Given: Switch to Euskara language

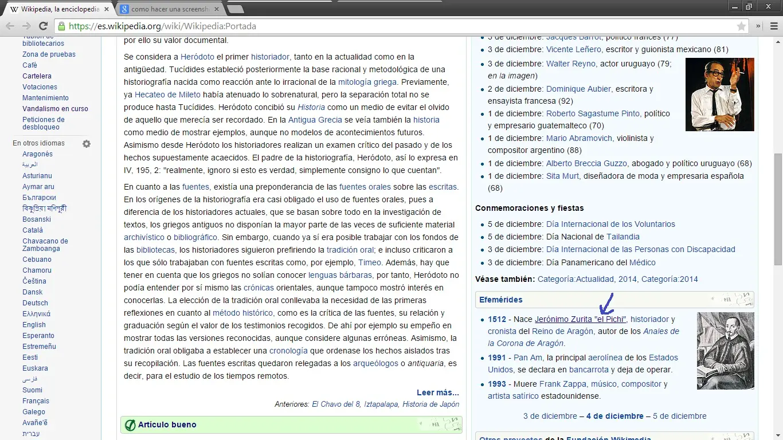Looking at the screenshot, I should point(35,368).
